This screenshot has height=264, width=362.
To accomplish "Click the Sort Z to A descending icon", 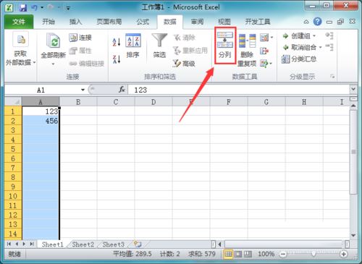I will point(117,59).
